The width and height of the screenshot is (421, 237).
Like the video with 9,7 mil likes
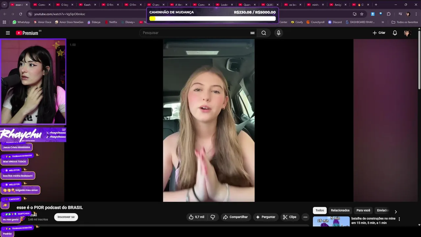(196, 217)
